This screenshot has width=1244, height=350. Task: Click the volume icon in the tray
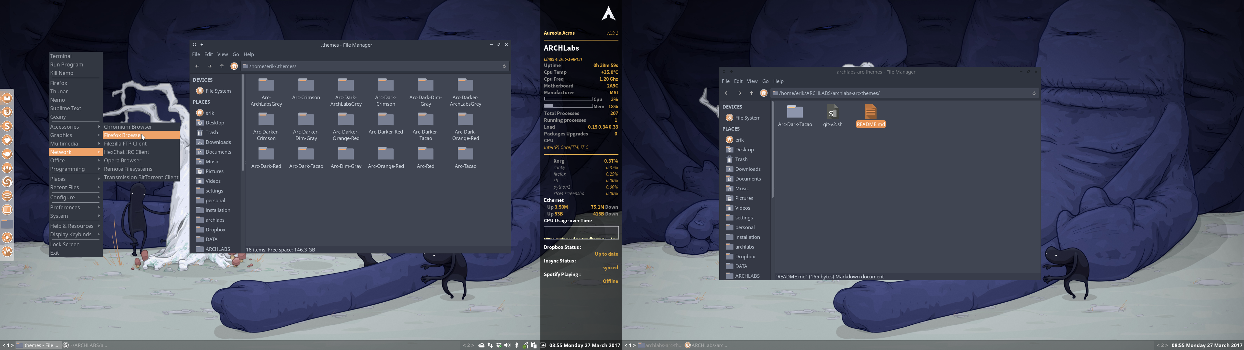click(x=507, y=345)
